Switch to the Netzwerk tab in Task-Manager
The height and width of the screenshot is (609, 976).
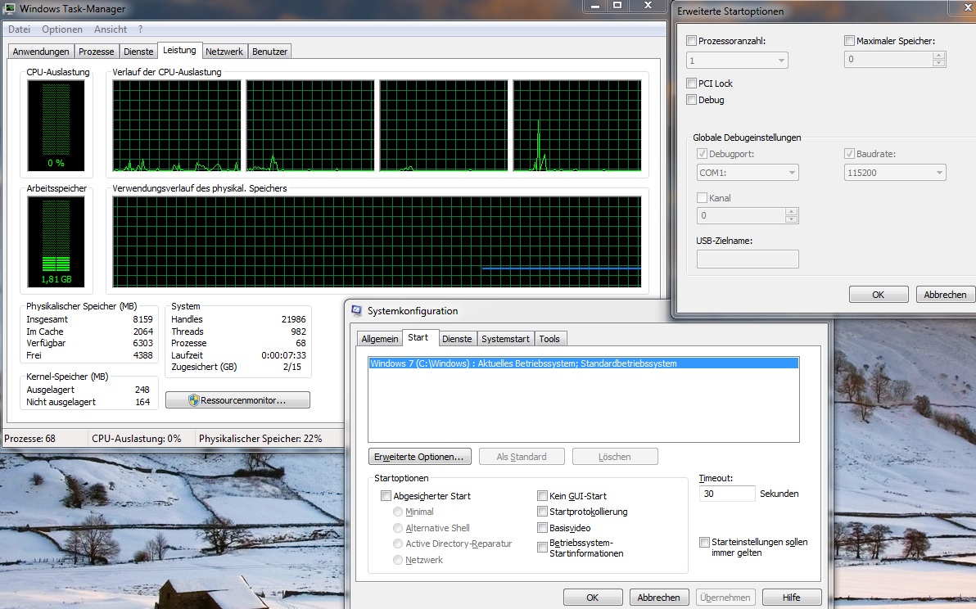point(224,52)
